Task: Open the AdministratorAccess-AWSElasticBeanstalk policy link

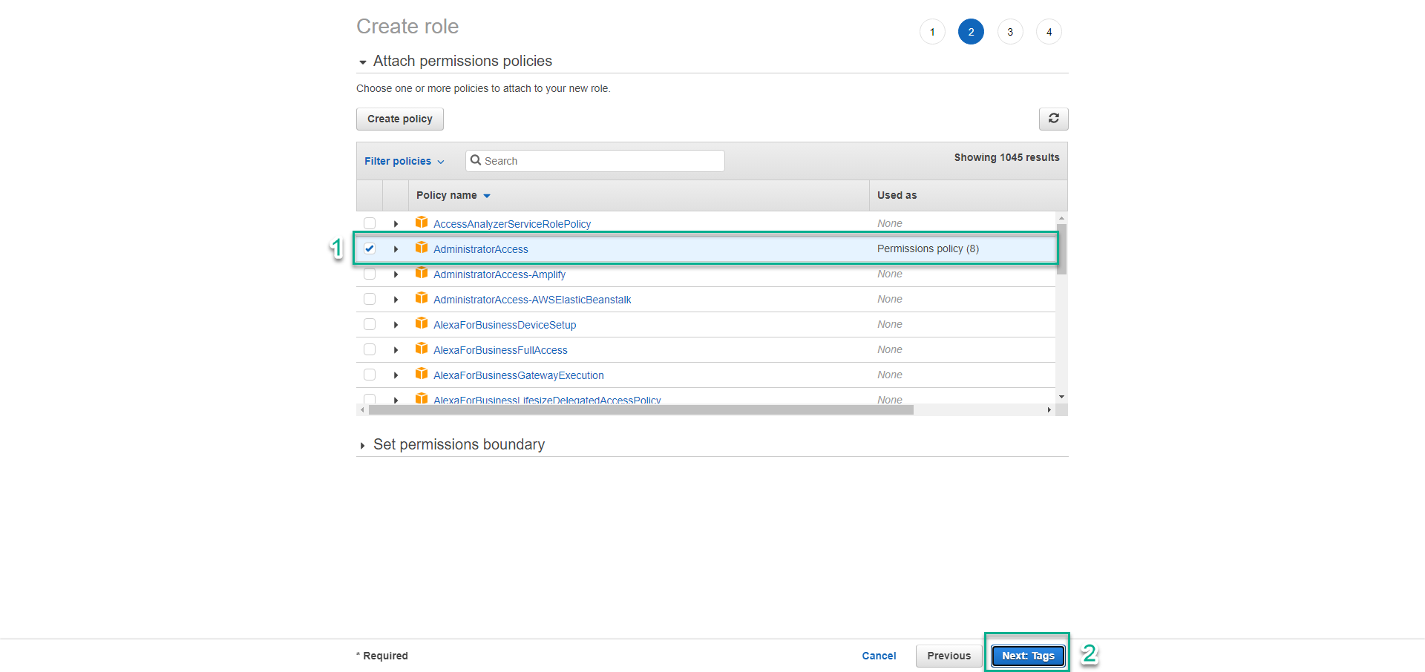Action: coord(532,300)
